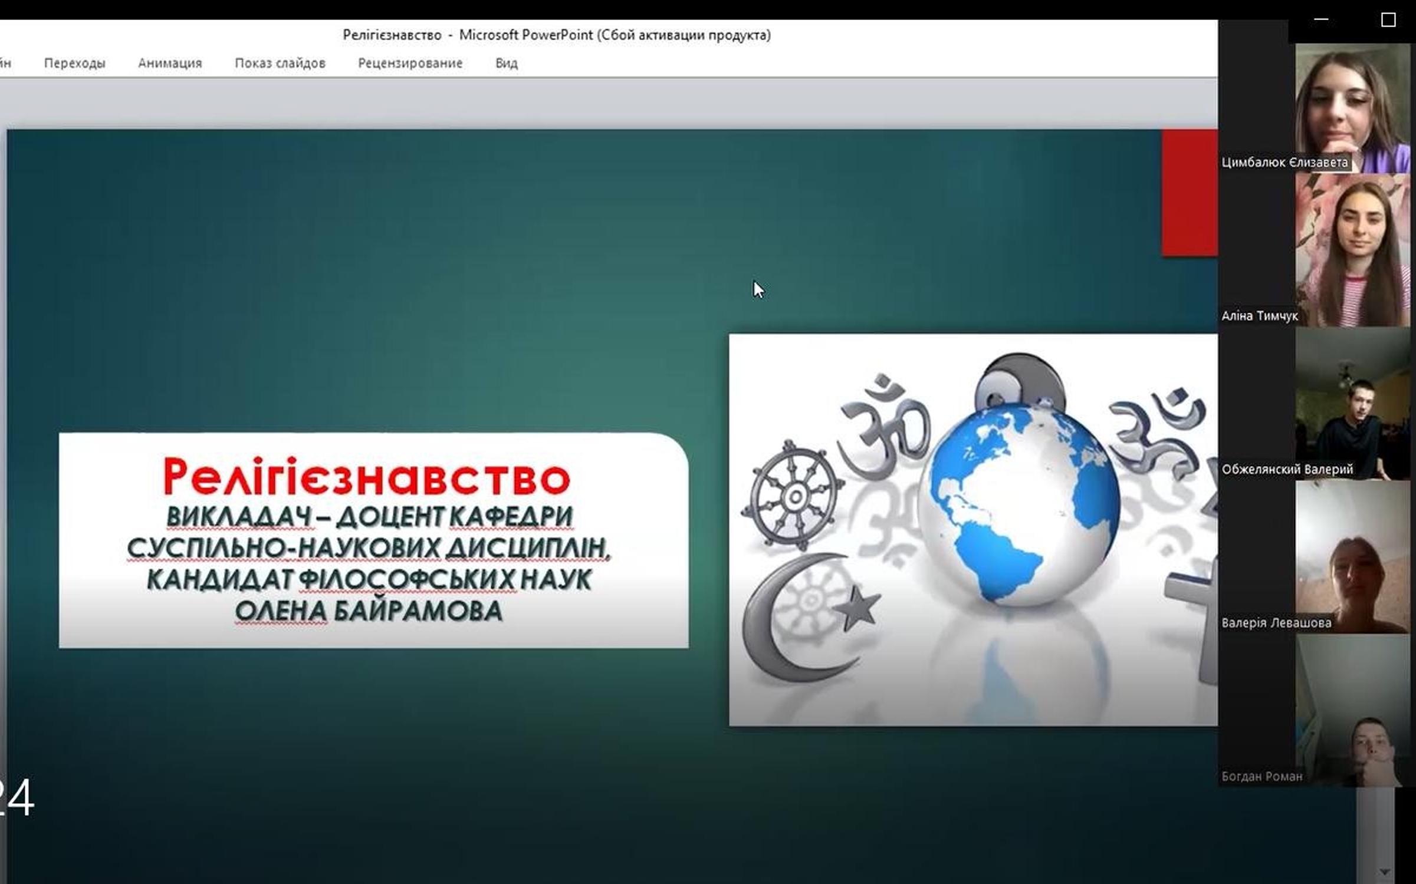
Task: Open the Вид tab
Action: pos(506,63)
